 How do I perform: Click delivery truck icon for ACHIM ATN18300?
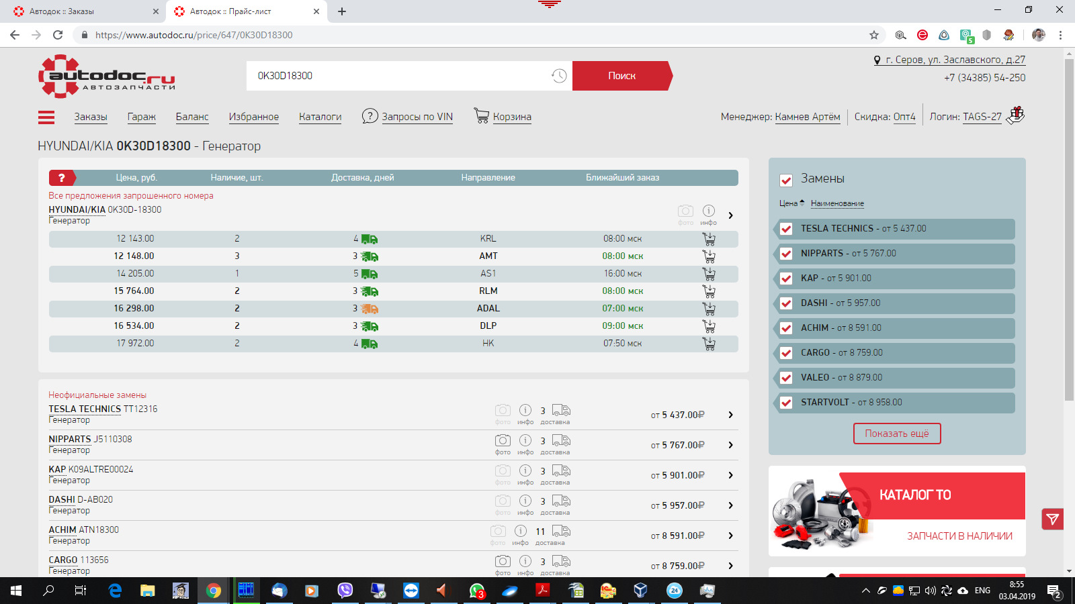[x=561, y=531]
